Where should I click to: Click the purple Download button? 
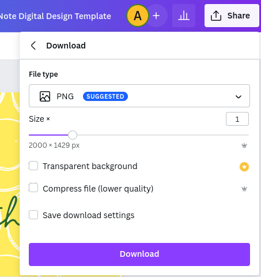tap(139, 254)
